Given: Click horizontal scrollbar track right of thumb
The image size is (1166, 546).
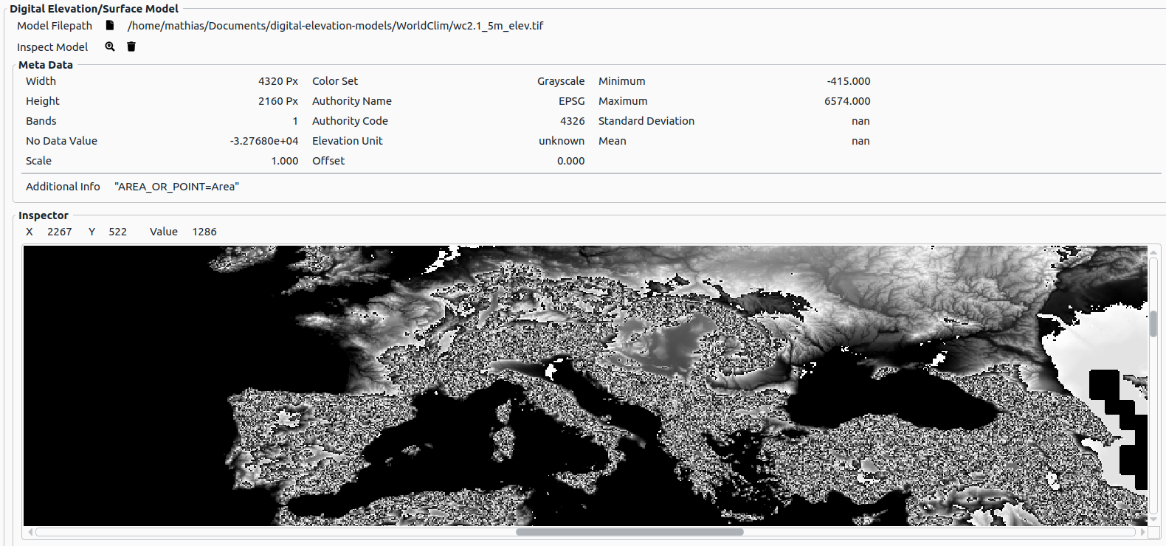Looking at the screenshot, I should tap(937, 532).
